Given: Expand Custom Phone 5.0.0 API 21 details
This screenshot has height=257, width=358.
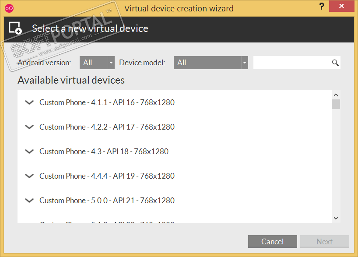Looking at the screenshot, I should [x=29, y=201].
